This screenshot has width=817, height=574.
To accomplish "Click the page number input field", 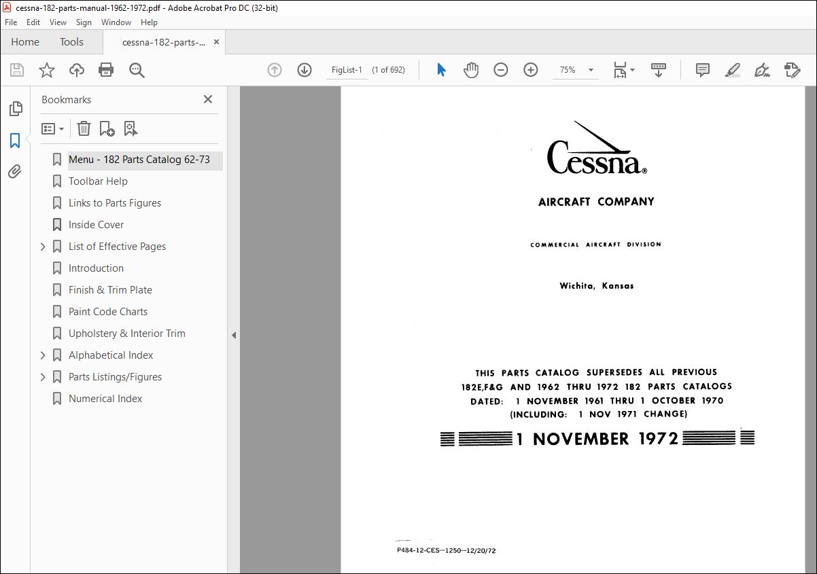I will pos(347,70).
